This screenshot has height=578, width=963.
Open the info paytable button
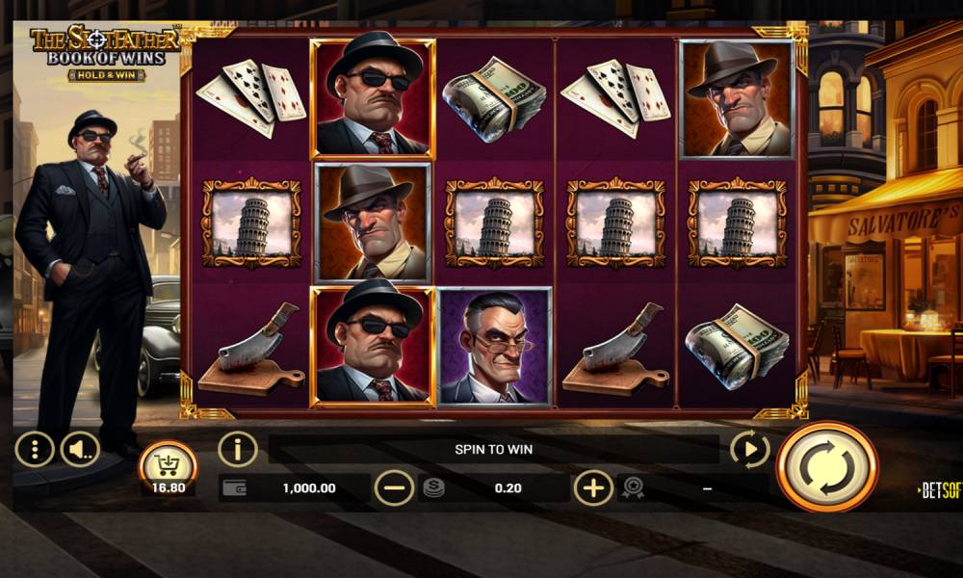click(x=238, y=450)
